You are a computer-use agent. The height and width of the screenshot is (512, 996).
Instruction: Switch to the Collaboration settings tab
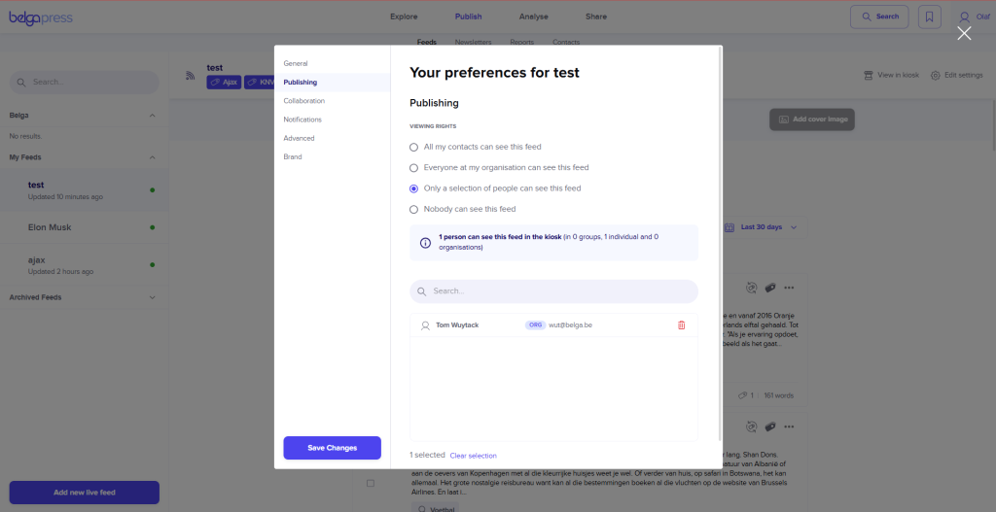coord(304,101)
